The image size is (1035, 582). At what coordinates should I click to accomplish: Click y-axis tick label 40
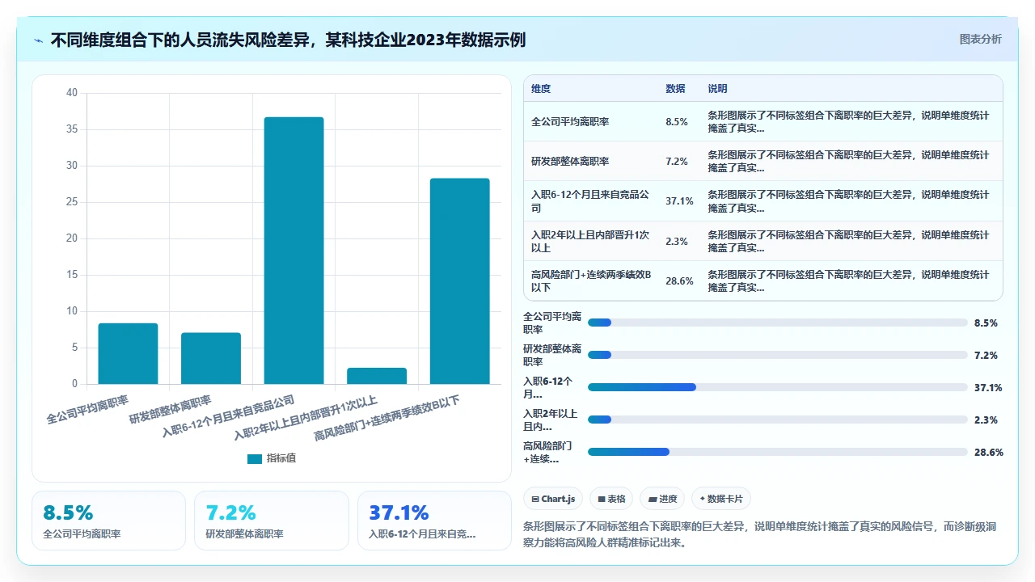pos(72,93)
